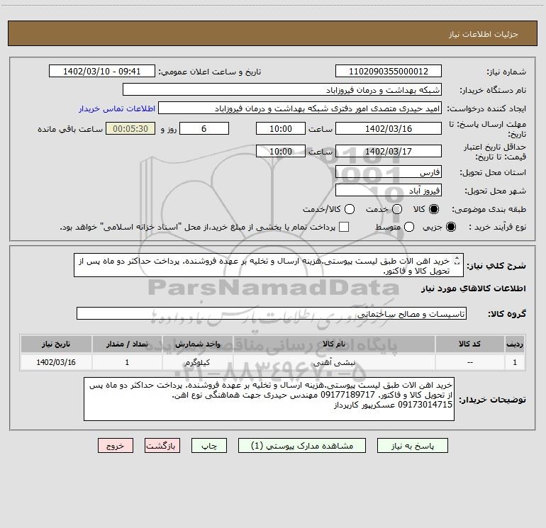The width and height of the screenshot is (546, 528).
Task: Select the متوسط purchase type radio
Action: pos(409,227)
